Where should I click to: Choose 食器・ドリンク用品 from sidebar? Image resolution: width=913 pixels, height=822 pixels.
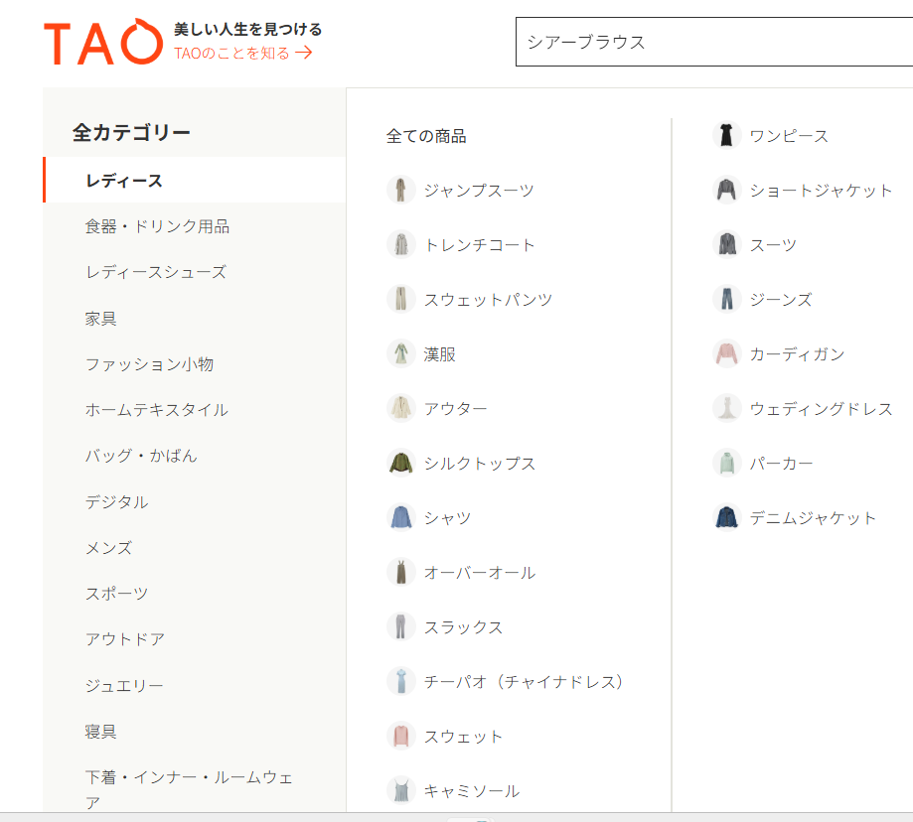[x=157, y=226]
